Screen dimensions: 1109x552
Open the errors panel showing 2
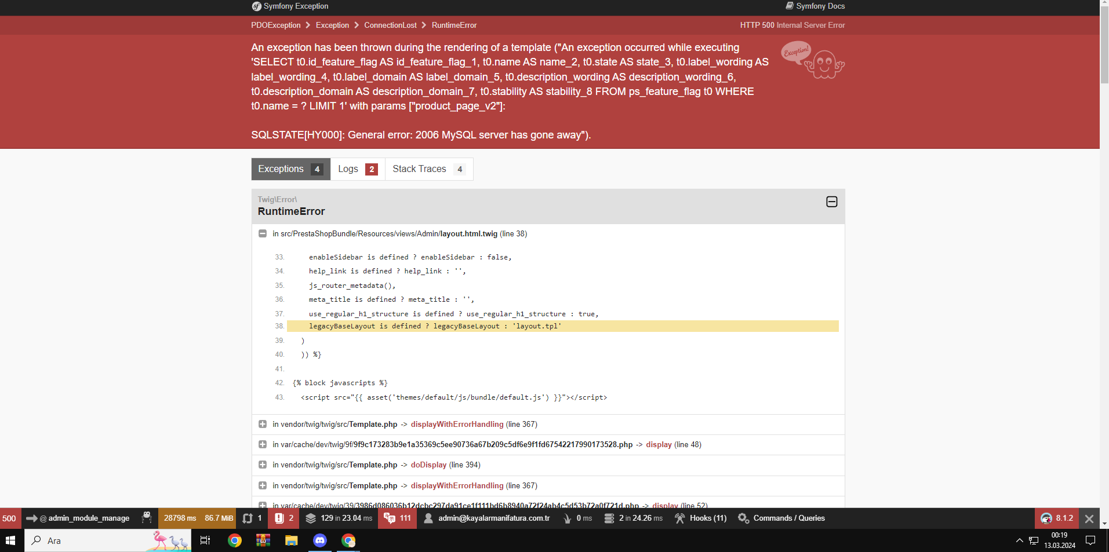tap(283, 518)
